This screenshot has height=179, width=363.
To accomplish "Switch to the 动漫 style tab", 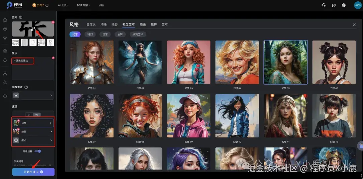I will tap(104, 24).
